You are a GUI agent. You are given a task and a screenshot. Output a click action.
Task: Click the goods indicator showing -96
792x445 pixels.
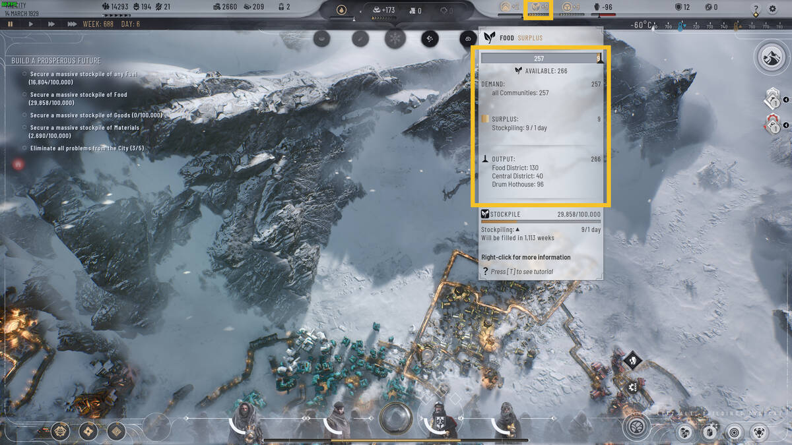click(604, 8)
